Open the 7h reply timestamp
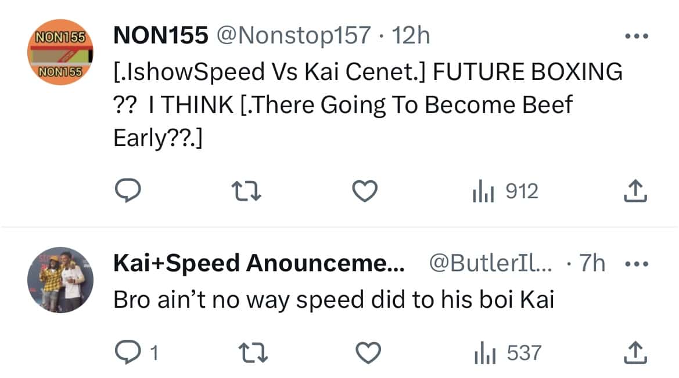 [592, 264]
